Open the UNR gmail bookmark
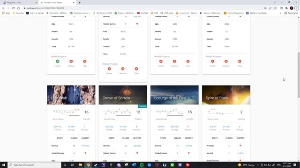300x168 pixels. coord(167,13)
